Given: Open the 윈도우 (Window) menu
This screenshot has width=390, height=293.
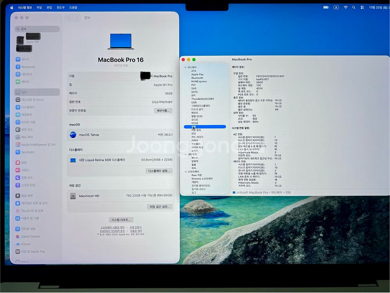Looking at the screenshot, I should click(61, 7).
